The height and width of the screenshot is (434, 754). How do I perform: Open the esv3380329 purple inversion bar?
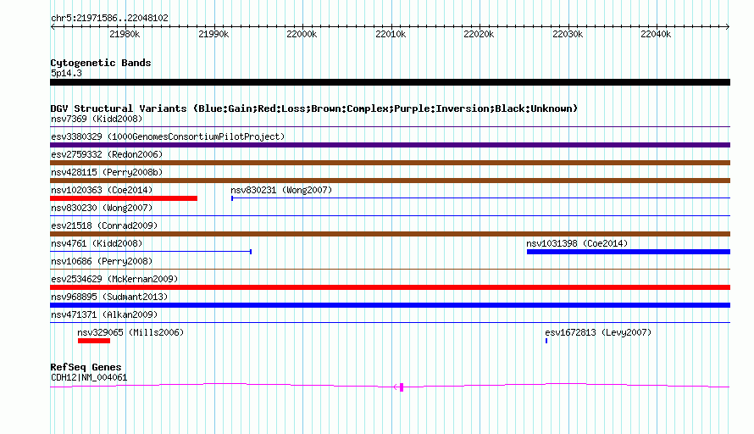(390, 145)
